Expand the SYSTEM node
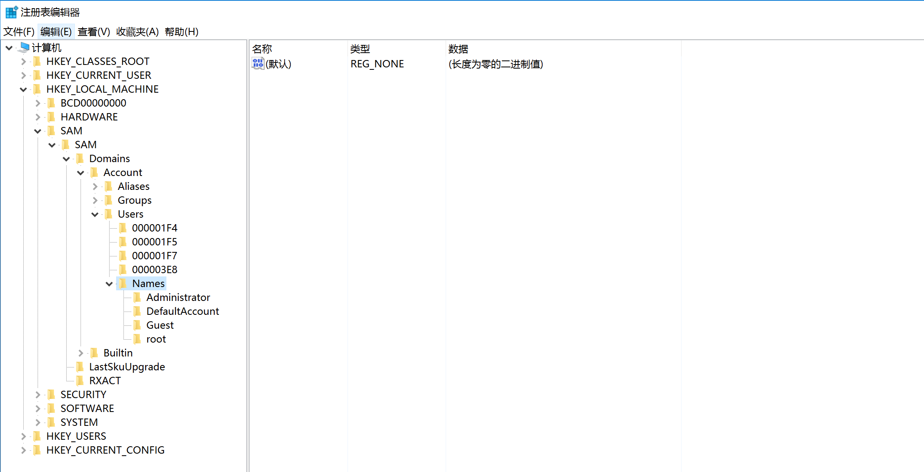The width and height of the screenshot is (924, 472). 37,422
